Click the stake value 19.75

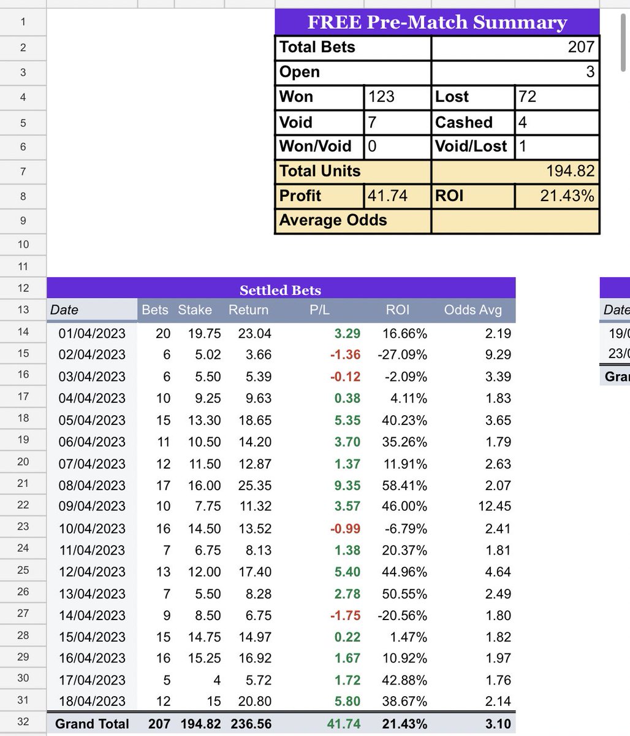[204, 334]
